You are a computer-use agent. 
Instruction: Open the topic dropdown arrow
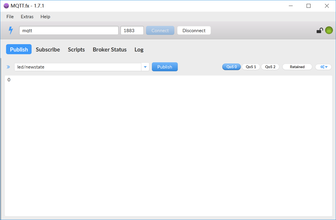[145, 67]
